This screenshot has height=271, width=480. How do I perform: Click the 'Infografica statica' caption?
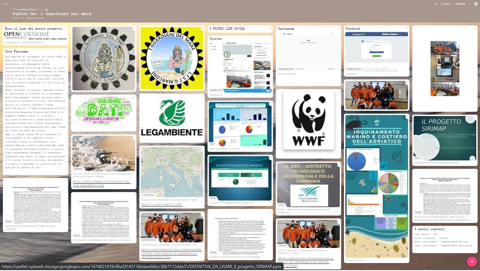click(x=355, y=260)
